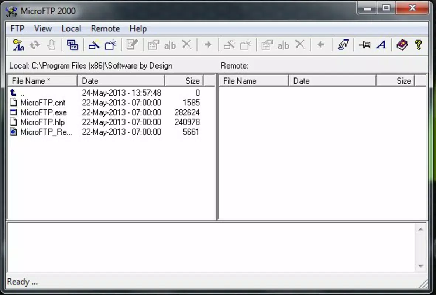
Task: Click the grayed left arrow download icon
Action: pyautogui.click(x=321, y=45)
